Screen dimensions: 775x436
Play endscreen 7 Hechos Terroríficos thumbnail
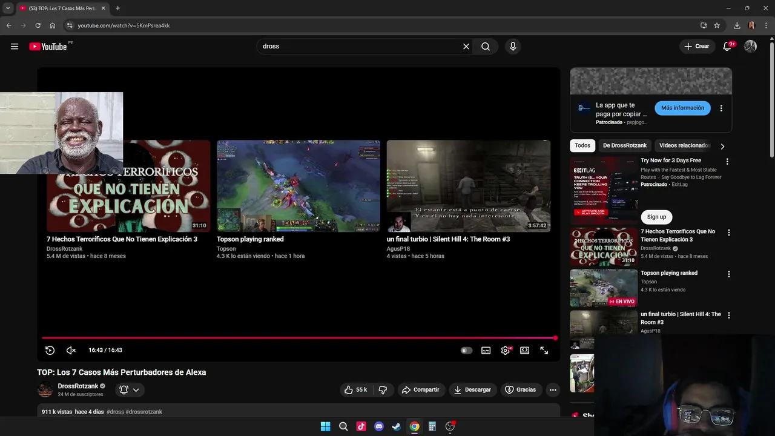[x=128, y=186]
